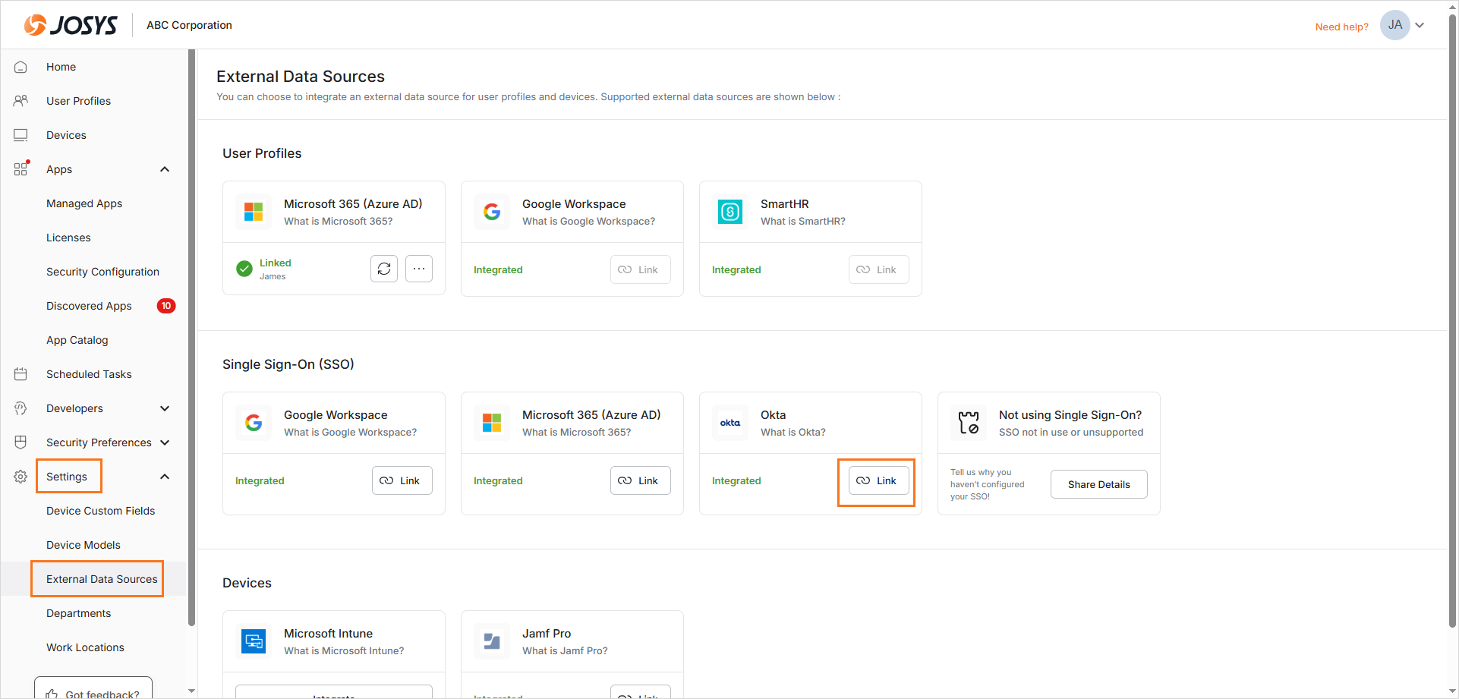
Task: Open 'What is Jamf Pro?' link
Action: point(565,651)
